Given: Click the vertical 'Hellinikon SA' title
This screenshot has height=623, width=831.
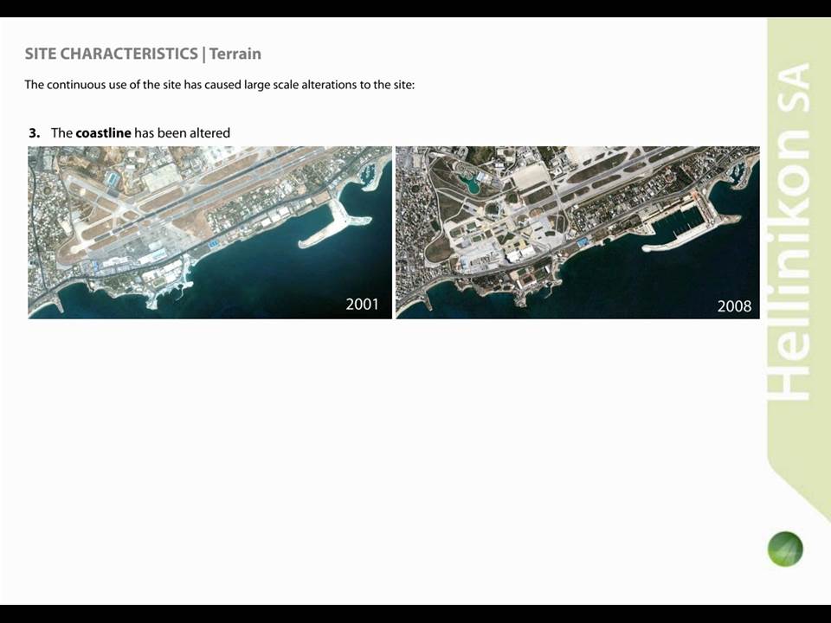Looking at the screenshot, I should pos(789,231).
